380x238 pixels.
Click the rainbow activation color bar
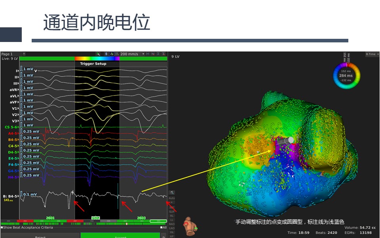click(97, 59)
